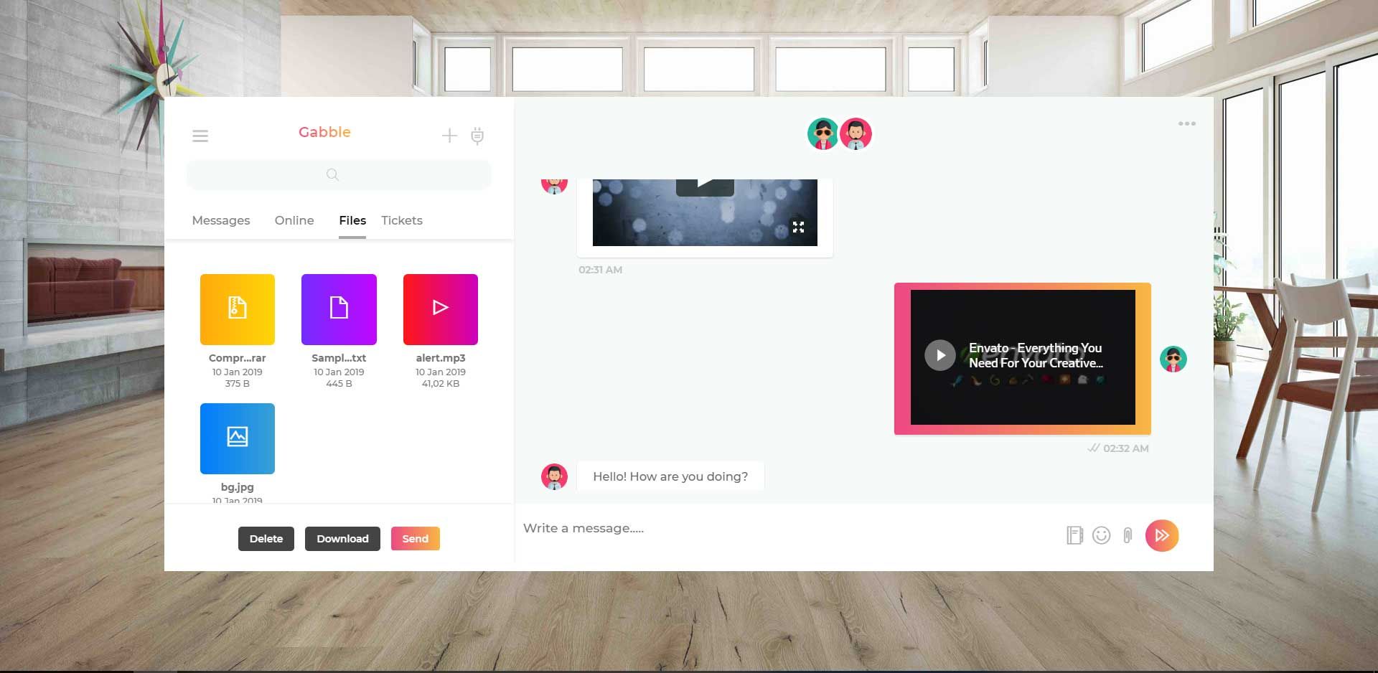Switch to the Online tab
The height and width of the screenshot is (673, 1378).
point(294,220)
